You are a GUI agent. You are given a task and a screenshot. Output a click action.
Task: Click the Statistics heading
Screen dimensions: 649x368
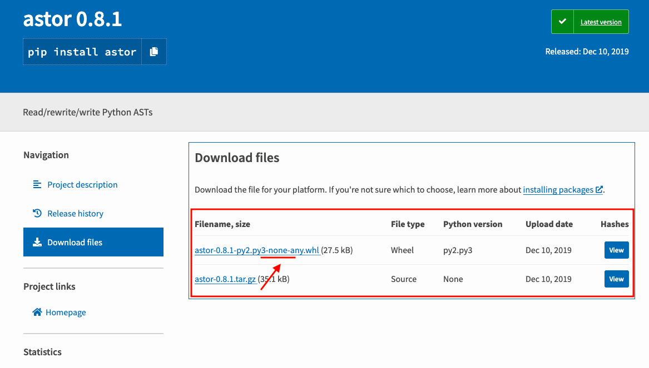[x=42, y=352]
